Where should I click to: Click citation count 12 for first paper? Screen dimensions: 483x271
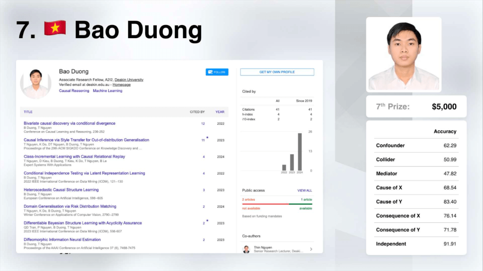pyautogui.click(x=203, y=123)
